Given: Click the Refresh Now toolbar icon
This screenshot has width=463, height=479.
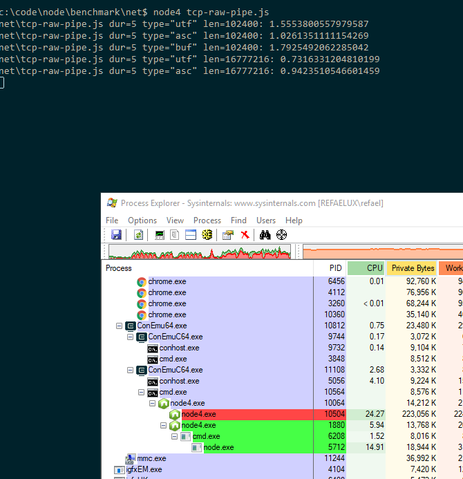Looking at the screenshot, I should pos(138,235).
